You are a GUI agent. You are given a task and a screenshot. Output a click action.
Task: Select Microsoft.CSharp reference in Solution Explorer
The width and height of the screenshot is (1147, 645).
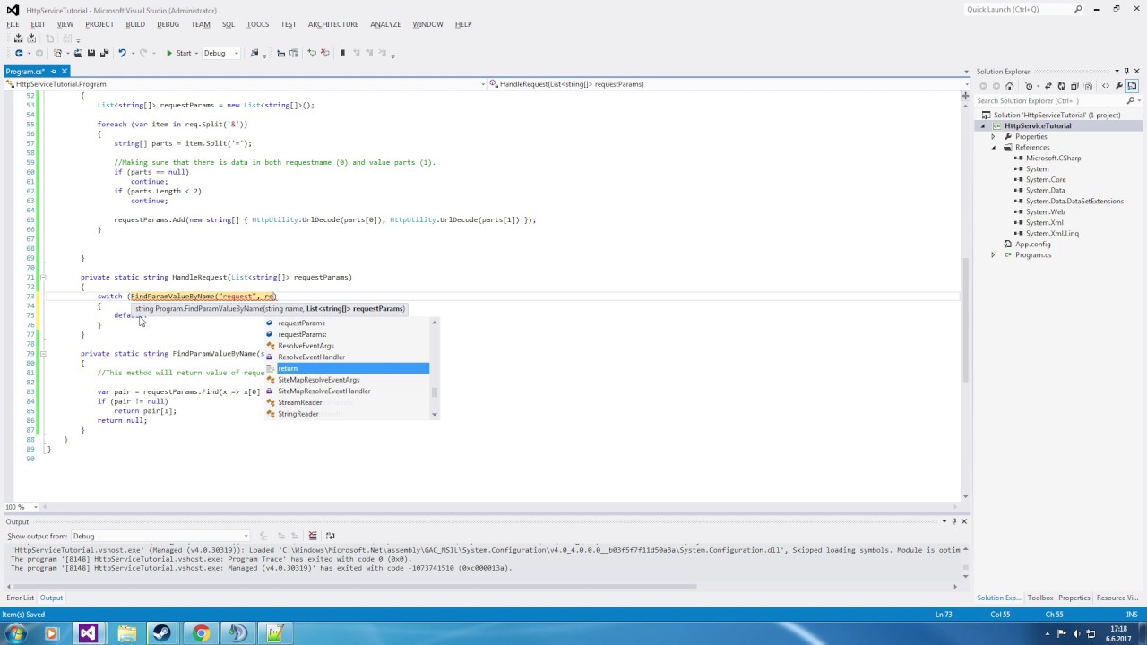pos(1053,158)
